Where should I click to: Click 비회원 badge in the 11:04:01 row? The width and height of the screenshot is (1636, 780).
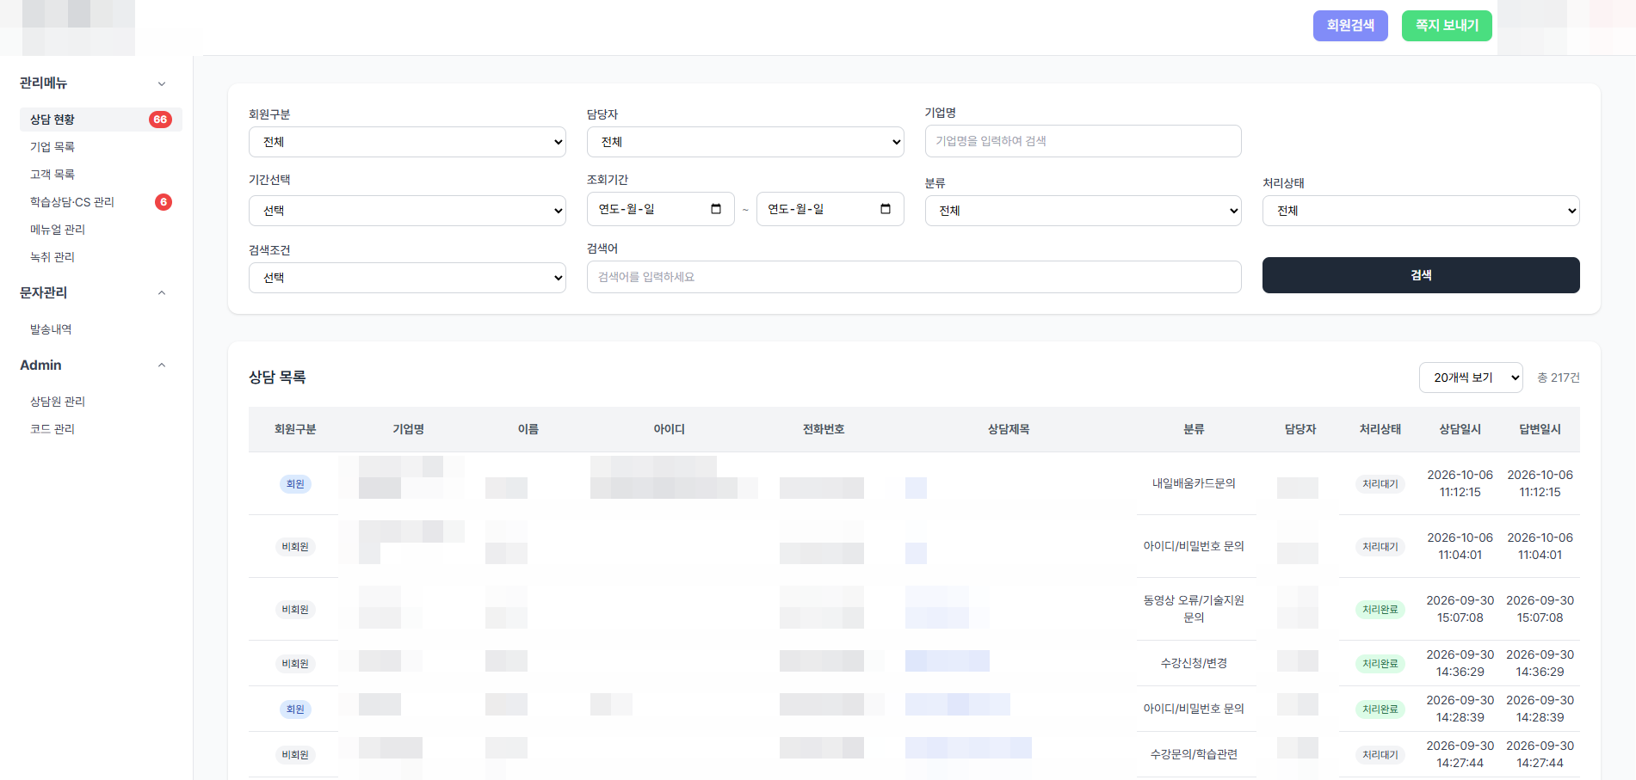(x=295, y=547)
